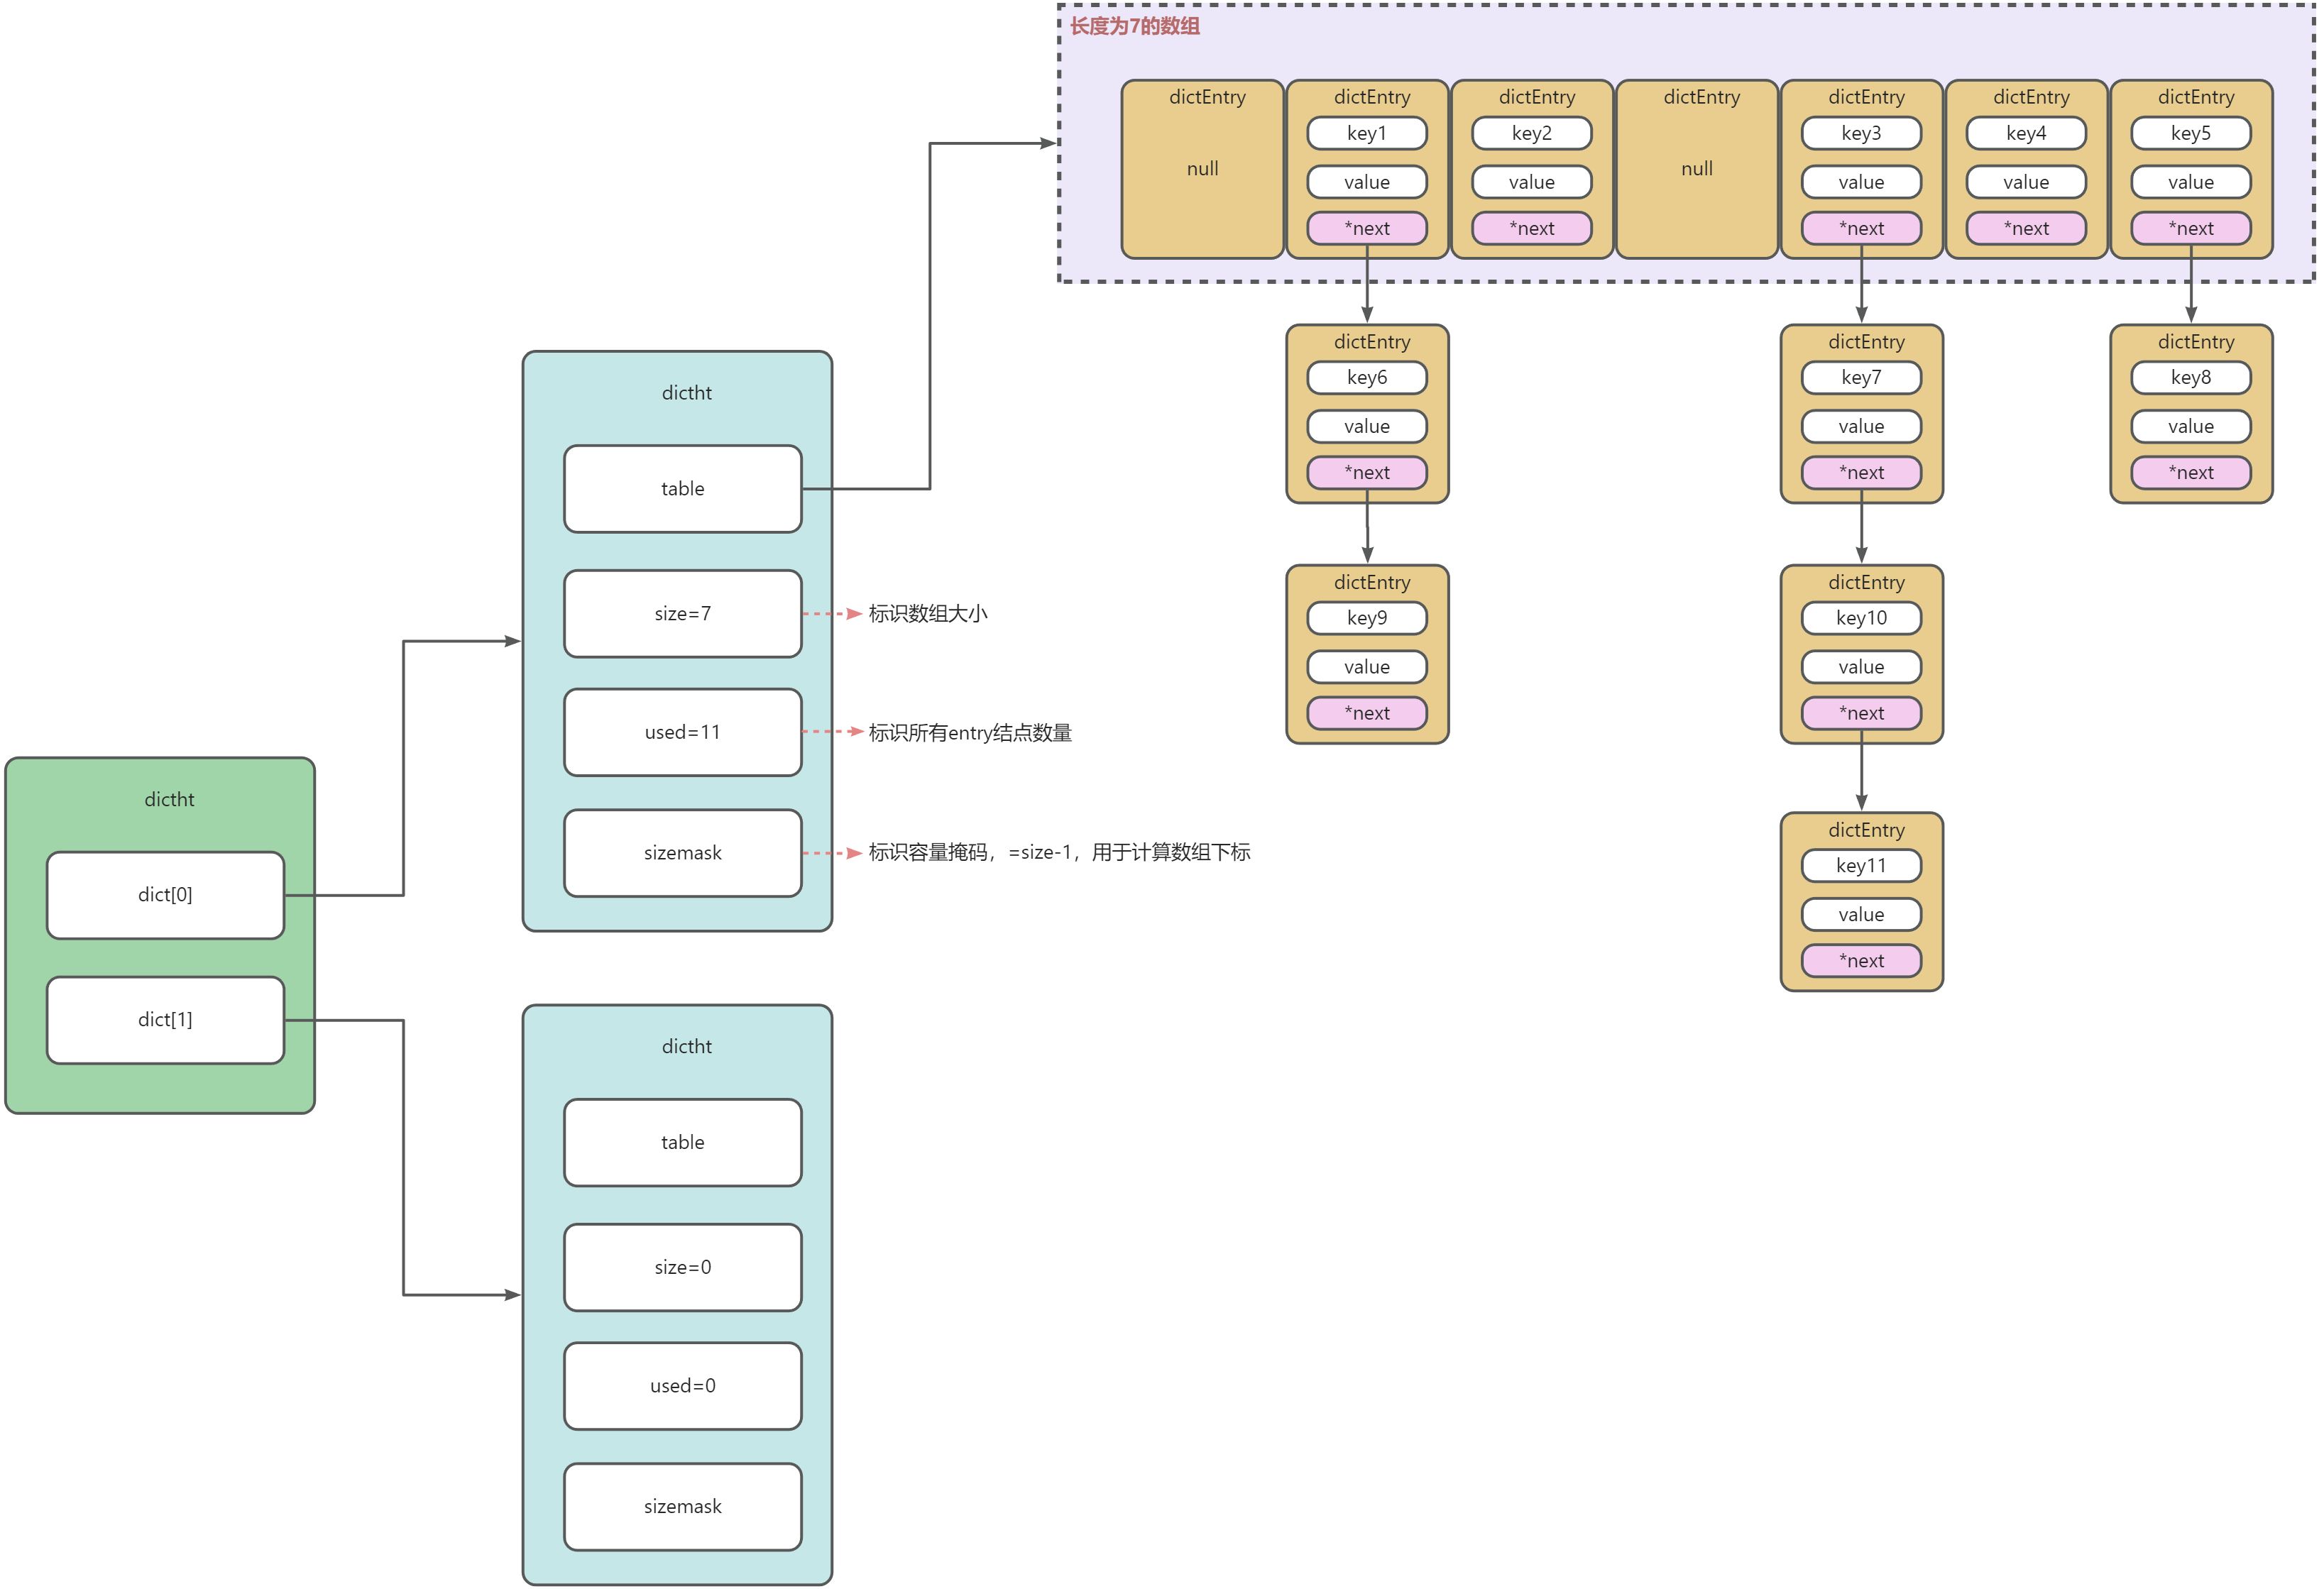Click the dict[0] box
This screenshot has width=2324, height=1589.
165,895
